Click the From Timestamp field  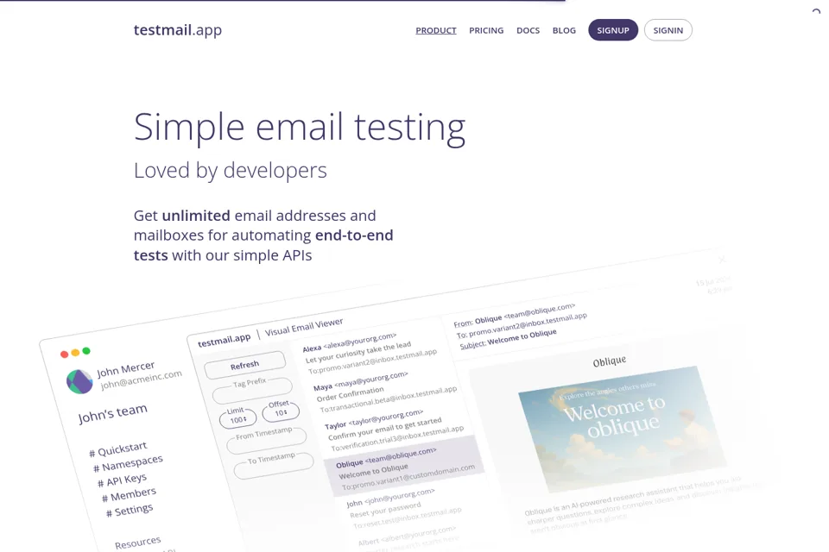click(267, 441)
